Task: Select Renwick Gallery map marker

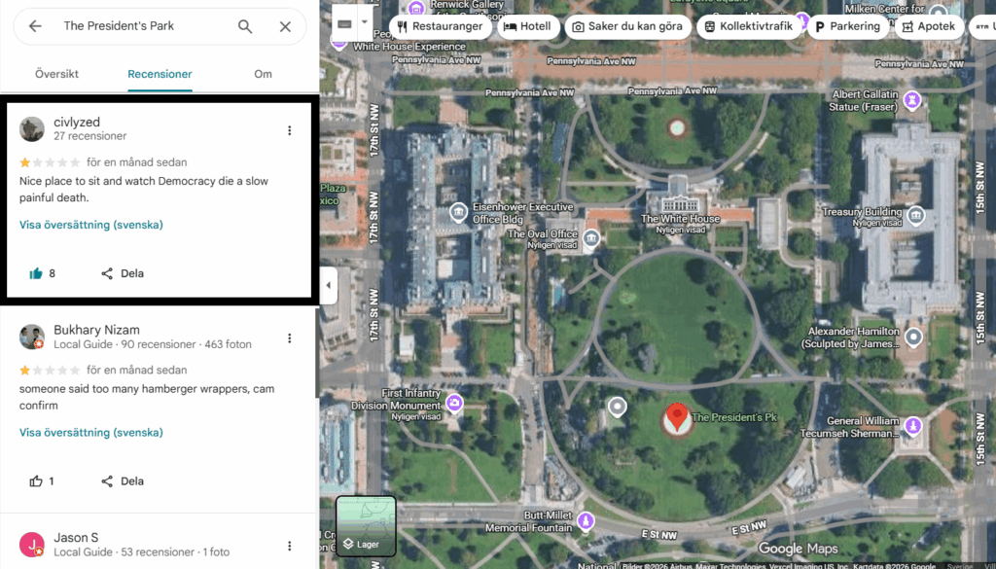Action: point(416,8)
